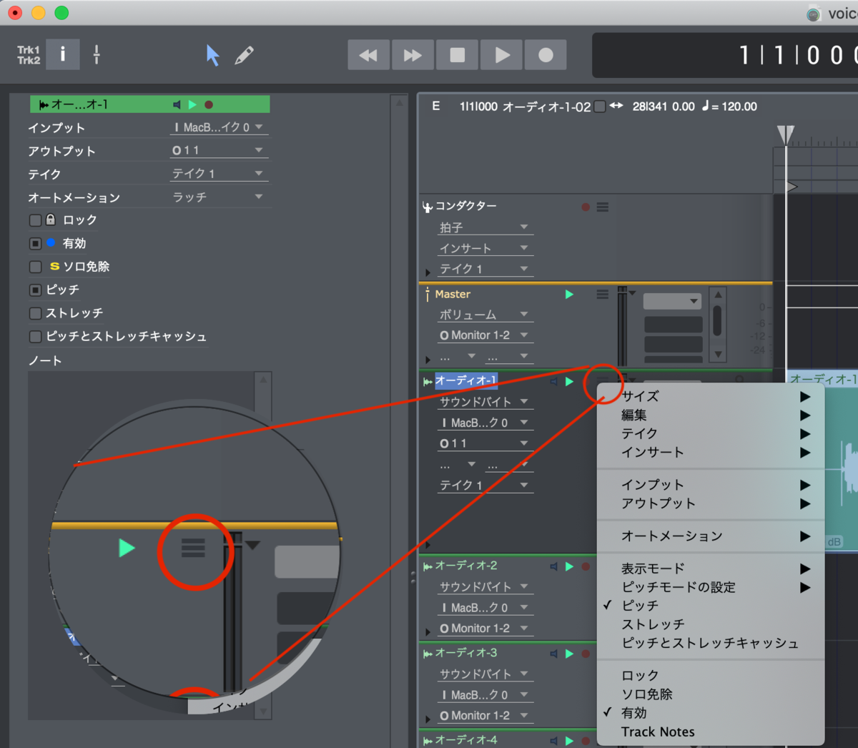Viewport: 858px width, 748px height.
Task: Select the pointer tool in the toolbar
Action: [x=212, y=54]
